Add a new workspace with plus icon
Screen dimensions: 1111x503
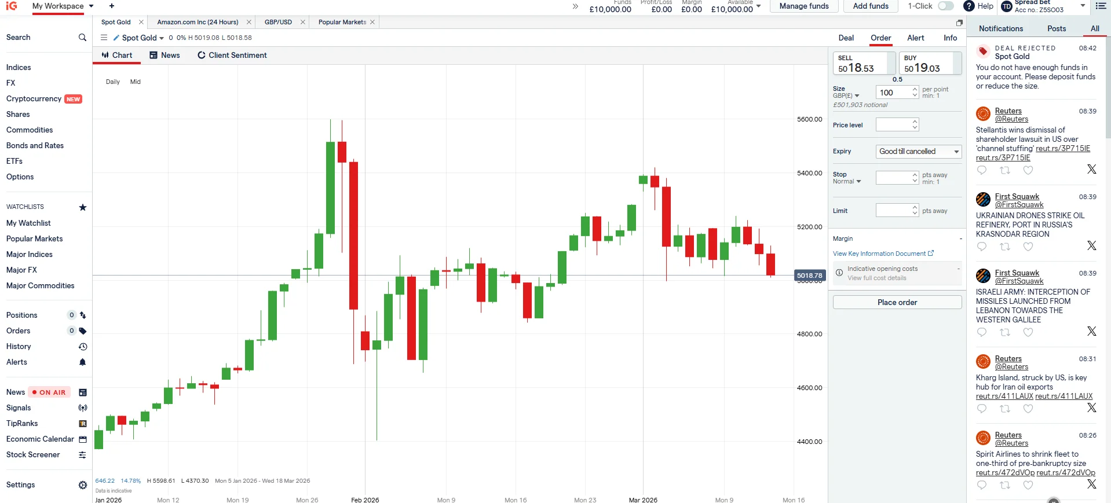[112, 6]
